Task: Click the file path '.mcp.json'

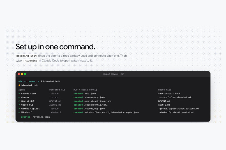Action: point(90,94)
